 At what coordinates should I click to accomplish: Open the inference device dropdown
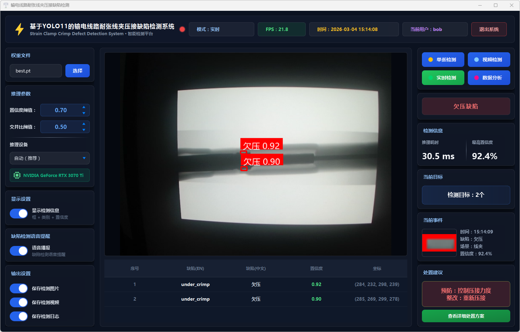[50, 158]
